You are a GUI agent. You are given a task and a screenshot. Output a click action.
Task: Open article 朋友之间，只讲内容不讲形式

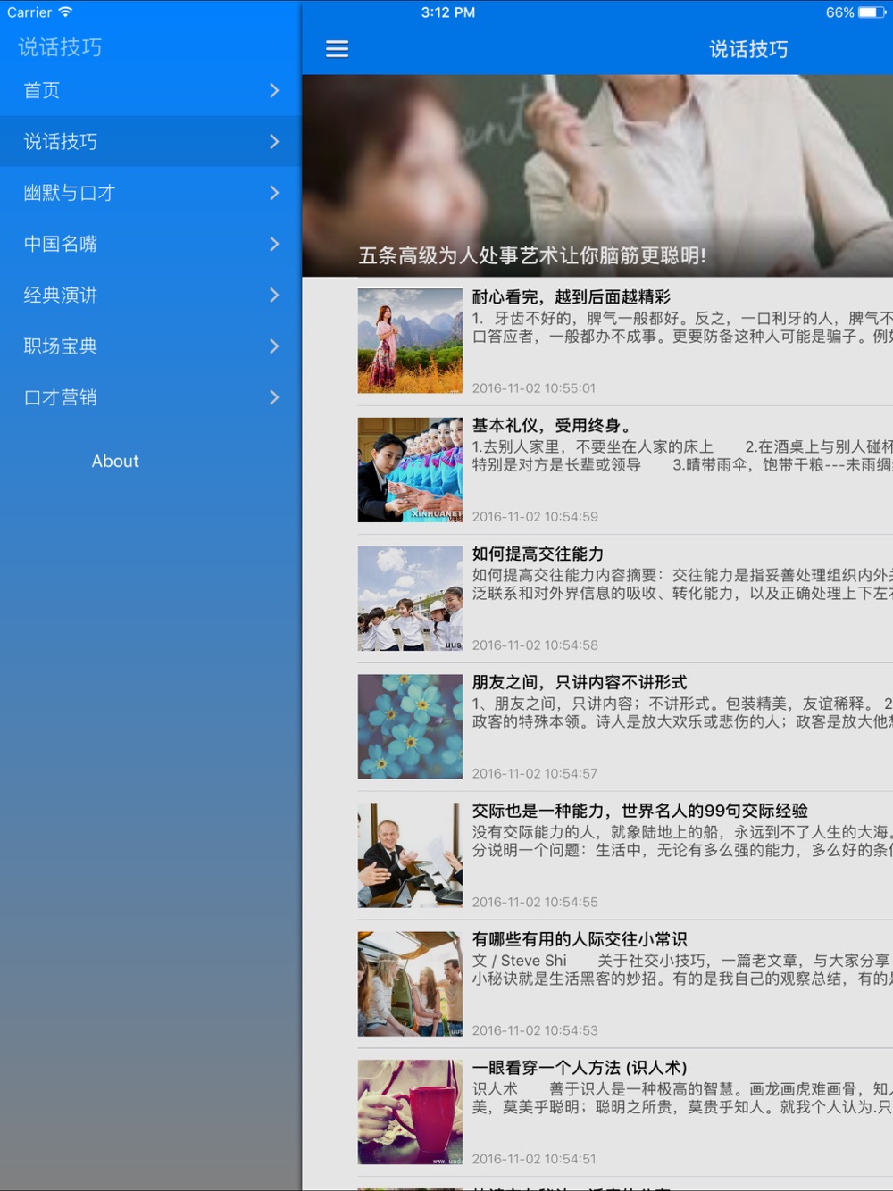(580, 683)
